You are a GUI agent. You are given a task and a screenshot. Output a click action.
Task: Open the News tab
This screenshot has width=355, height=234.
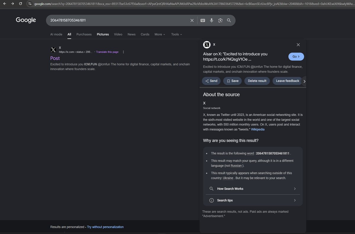point(131,34)
